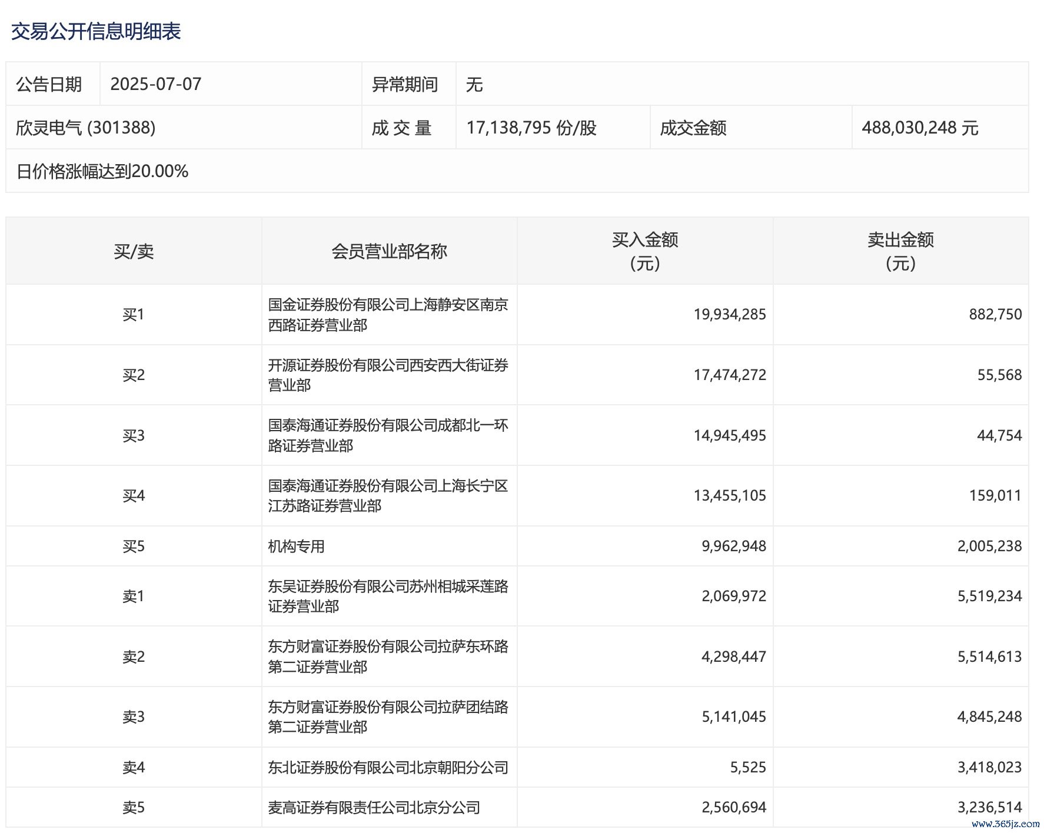The image size is (1044, 833).
Task: Click 国泰海通证券 上海长宁区江苏路 branch name
Action: (x=388, y=496)
